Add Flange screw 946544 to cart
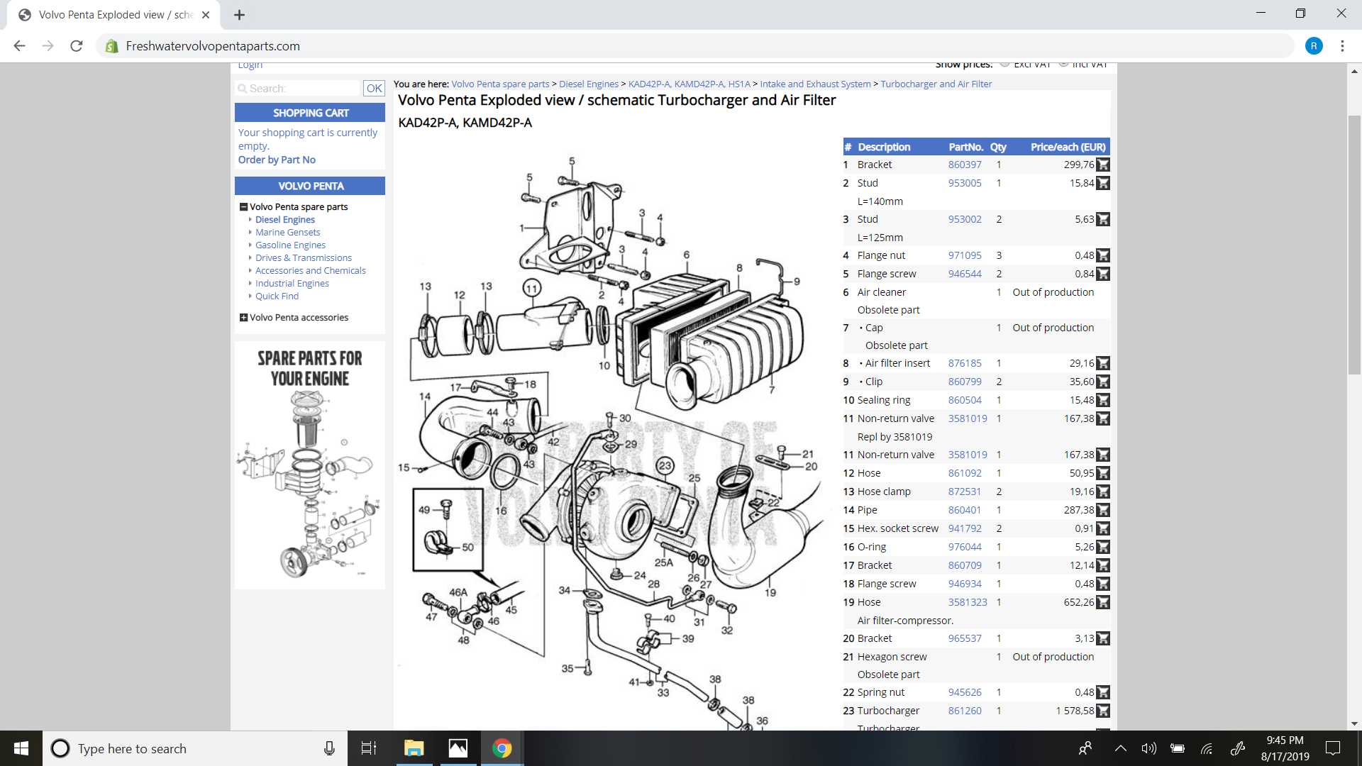 click(x=1103, y=274)
